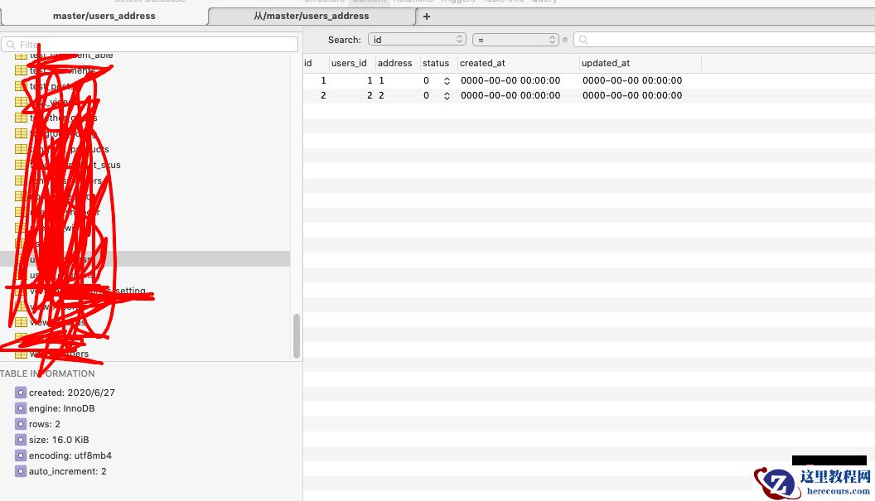
Task: Select the status value 0 in the row with id 1
Action: click(x=427, y=80)
